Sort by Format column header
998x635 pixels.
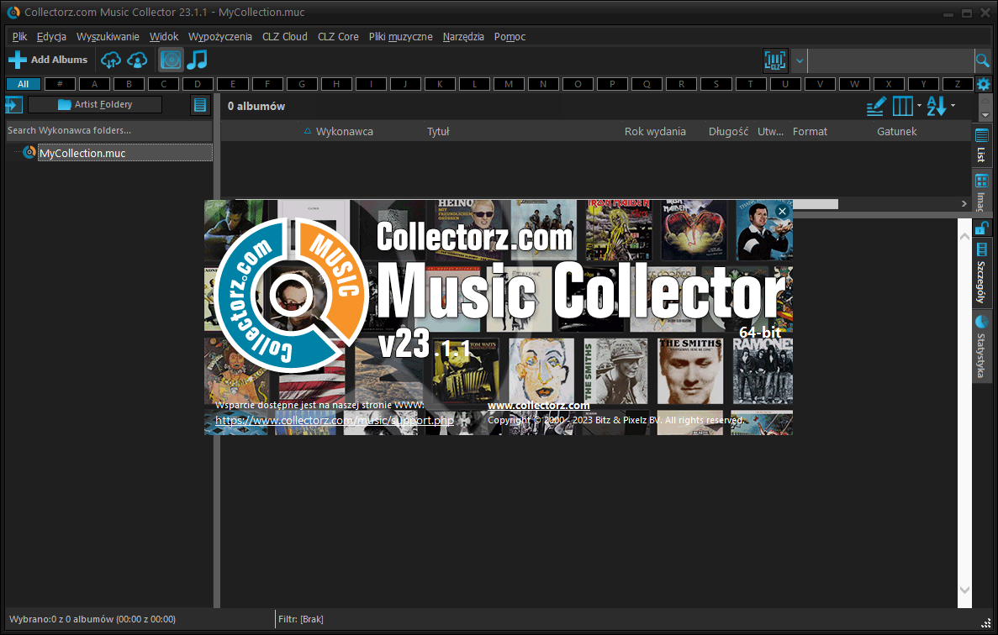(x=810, y=132)
